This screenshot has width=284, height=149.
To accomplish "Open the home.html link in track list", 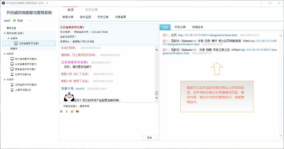I will [208, 35].
